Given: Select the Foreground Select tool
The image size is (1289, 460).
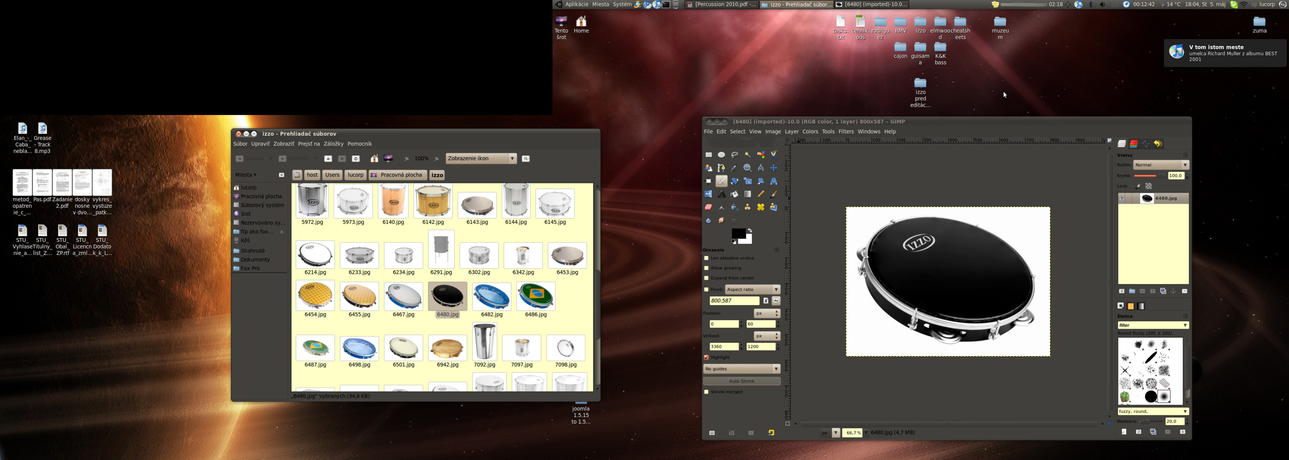Looking at the screenshot, I should (709, 168).
